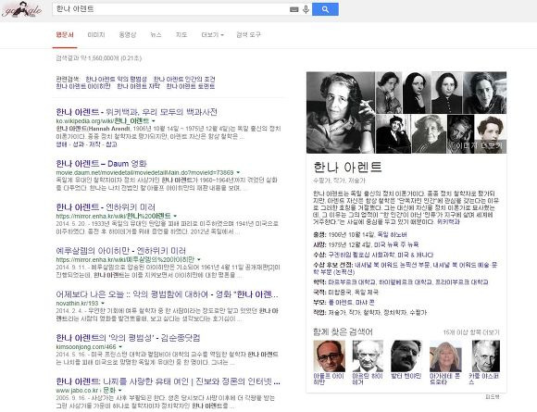
Task: Open related search 한나 아렌트 아이히만
Action: 83,86
